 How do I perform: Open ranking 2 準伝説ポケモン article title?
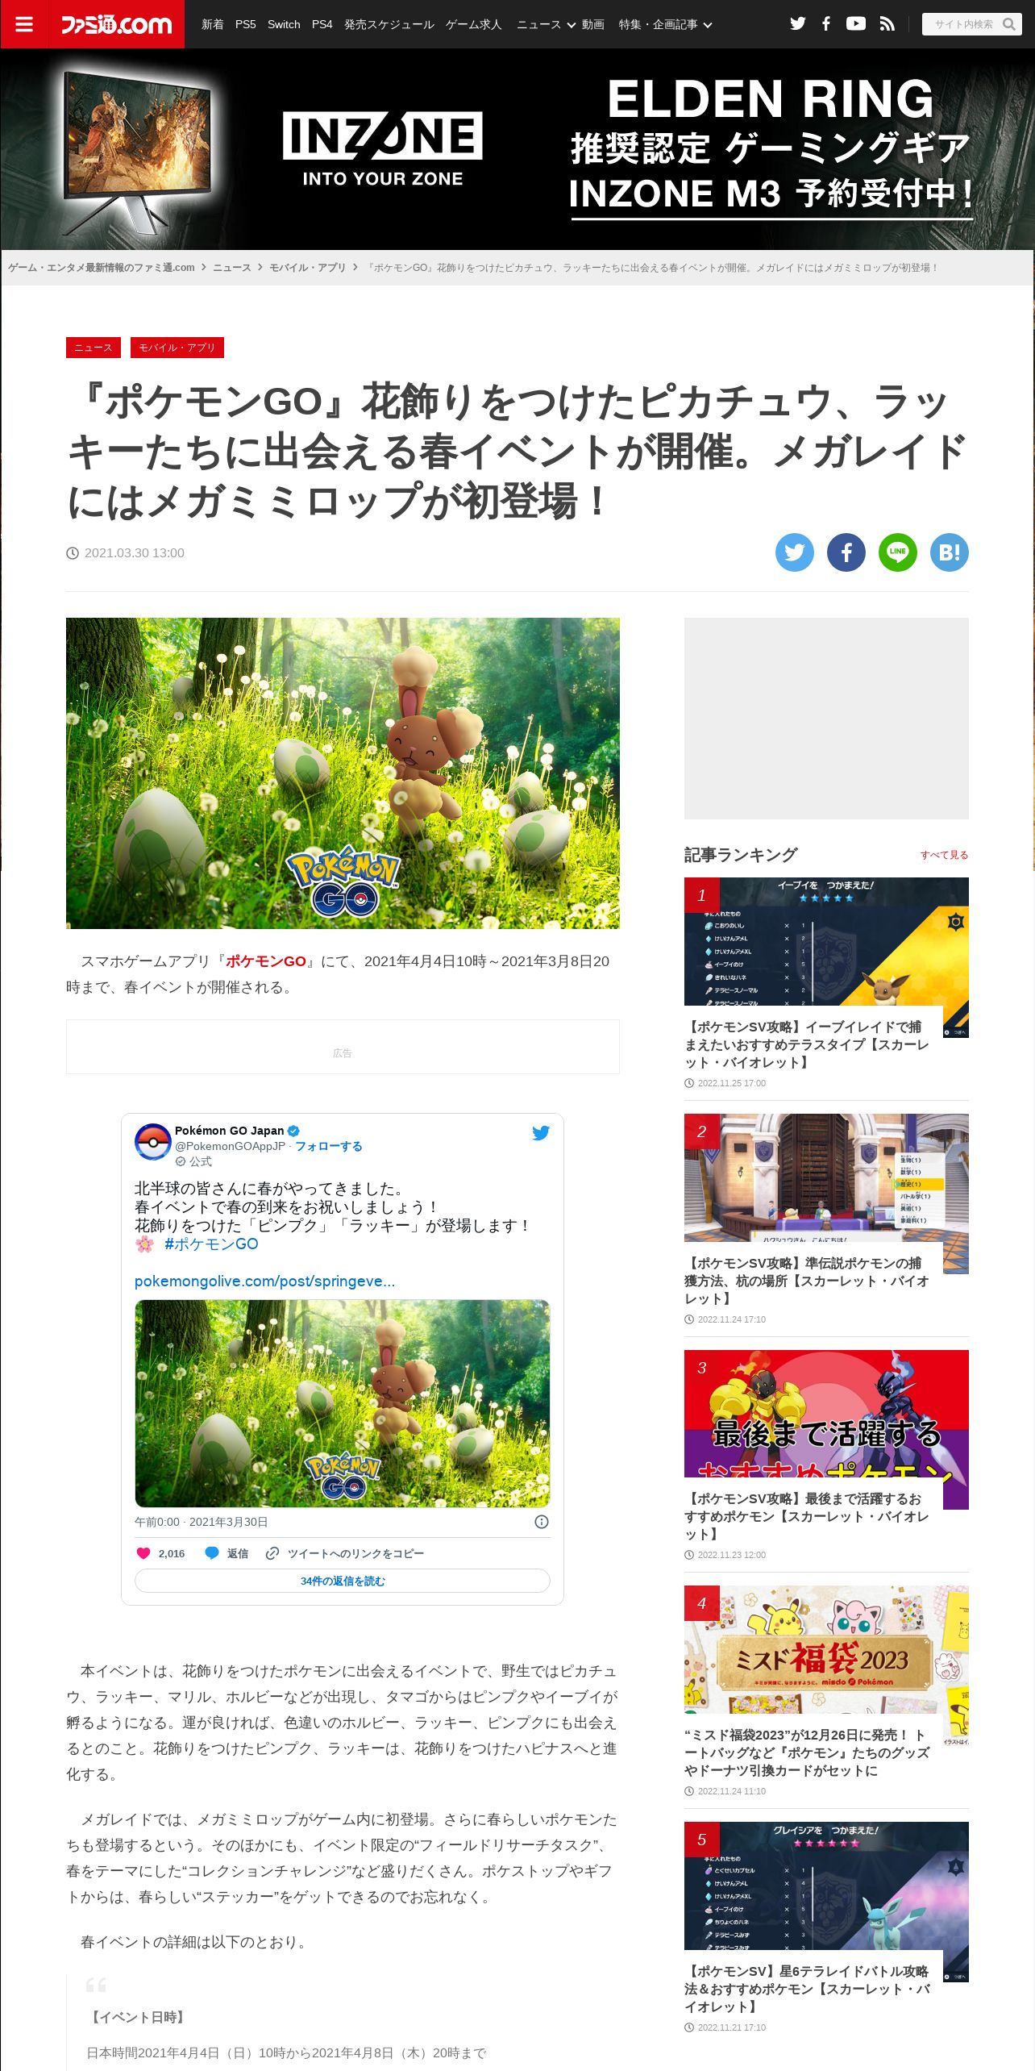tap(807, 1281)
